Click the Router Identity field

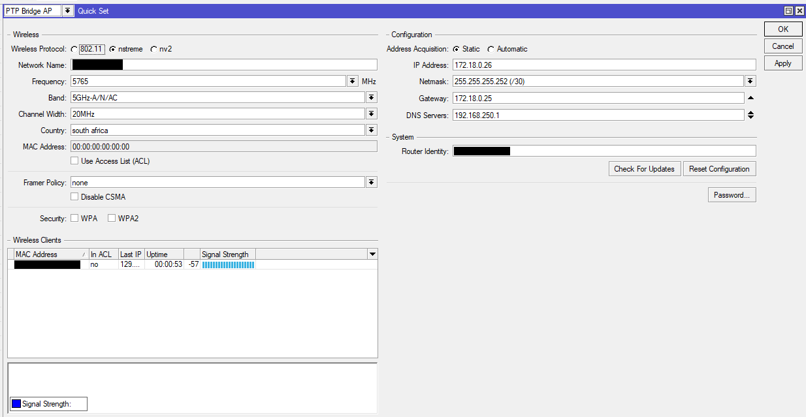(x=604, y=151)
